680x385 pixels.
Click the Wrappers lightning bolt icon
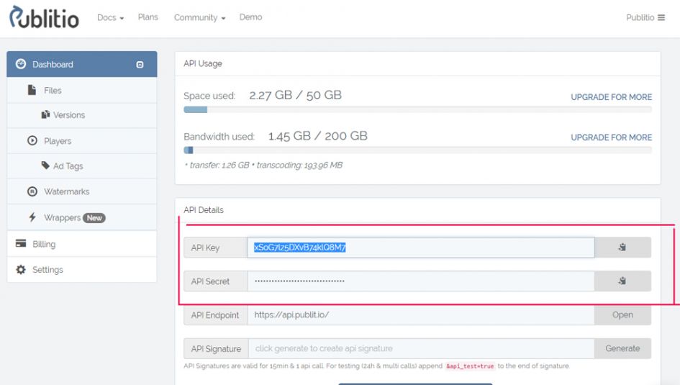click(x=32, y=217)
